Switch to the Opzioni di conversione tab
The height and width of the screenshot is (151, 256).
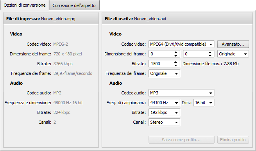click(25, 5)
